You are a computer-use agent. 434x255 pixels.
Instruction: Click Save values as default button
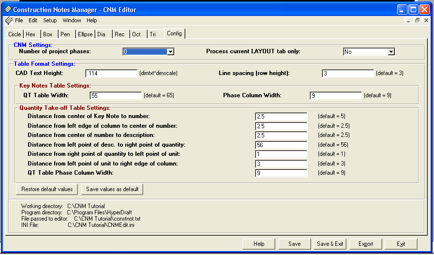[112, 189]
